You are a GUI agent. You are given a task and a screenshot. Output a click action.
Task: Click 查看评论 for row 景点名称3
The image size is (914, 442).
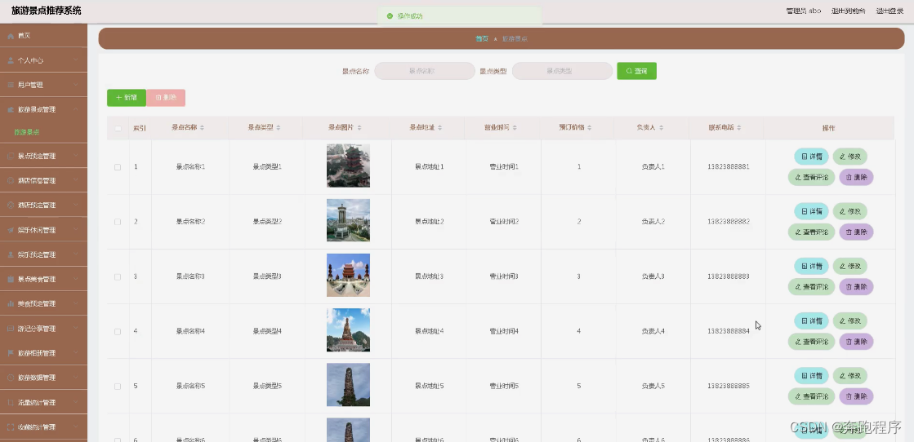click(x=811, y=286)
